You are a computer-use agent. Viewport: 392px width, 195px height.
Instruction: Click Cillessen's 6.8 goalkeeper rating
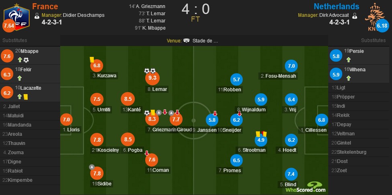click(x=321, y=120)
